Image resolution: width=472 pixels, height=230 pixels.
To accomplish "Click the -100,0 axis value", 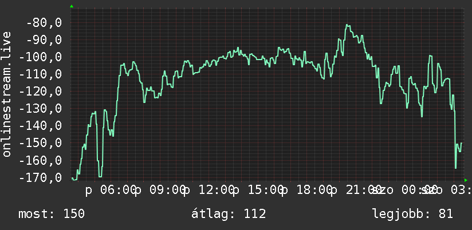I will (40, 57).
